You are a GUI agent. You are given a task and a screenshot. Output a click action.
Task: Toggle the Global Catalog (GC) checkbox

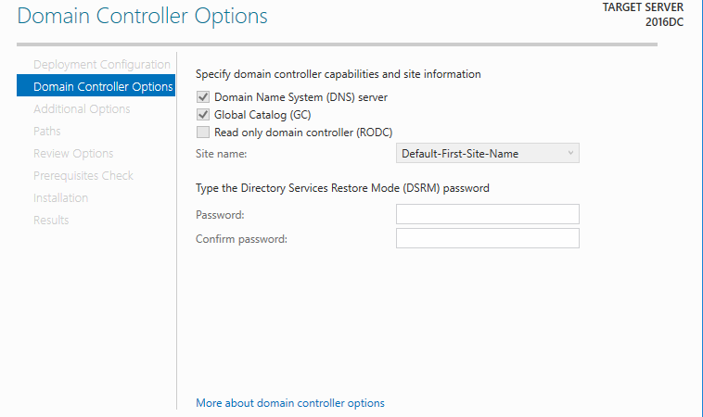pyautogui.click(x=203, y=115)
